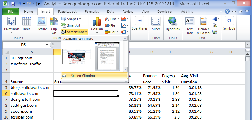Insert a Column chart

97,25
